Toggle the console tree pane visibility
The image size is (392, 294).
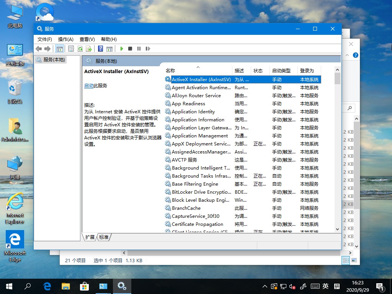[59, 49]
